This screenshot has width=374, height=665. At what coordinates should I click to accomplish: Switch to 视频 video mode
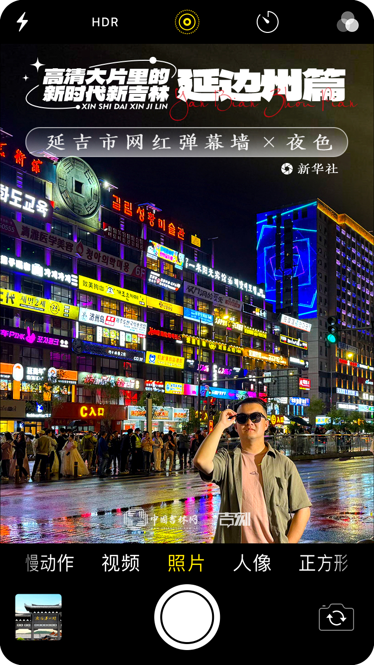[x=120, y=563]
